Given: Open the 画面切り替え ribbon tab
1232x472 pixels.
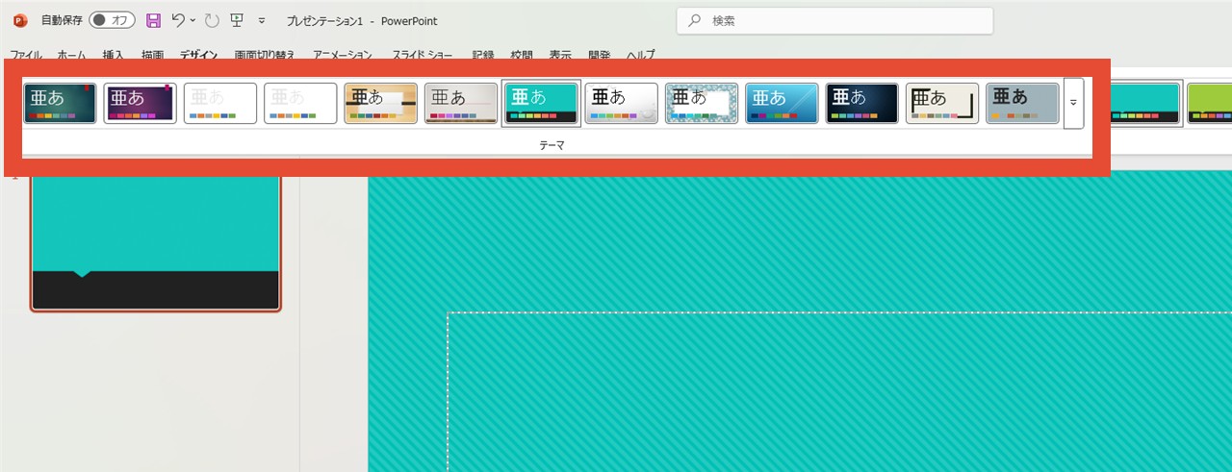Looking at the screenshot, I should [265, 55].
